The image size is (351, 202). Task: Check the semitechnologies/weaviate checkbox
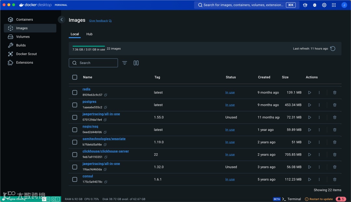coord(75,142)
